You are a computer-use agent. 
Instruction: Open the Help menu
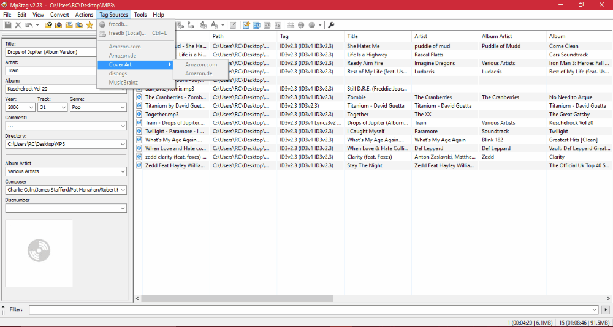158,15
